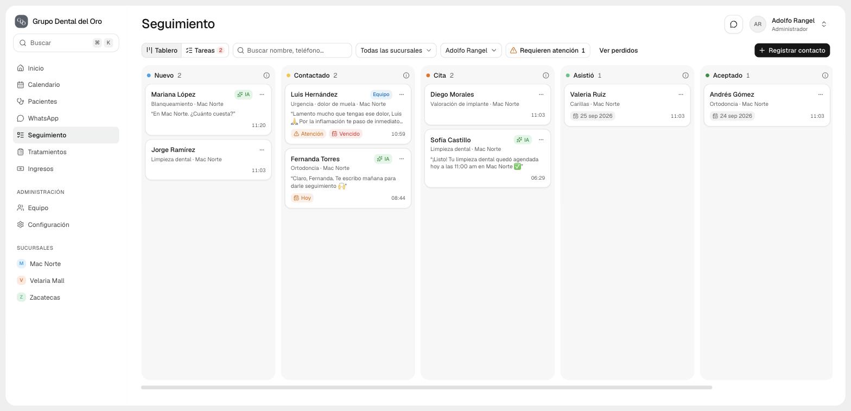Image resolution: width=851 pixels, height=411 pixels.
Task: Click the 2 task count badge on Tareas
Action: (x=220, y=50)
